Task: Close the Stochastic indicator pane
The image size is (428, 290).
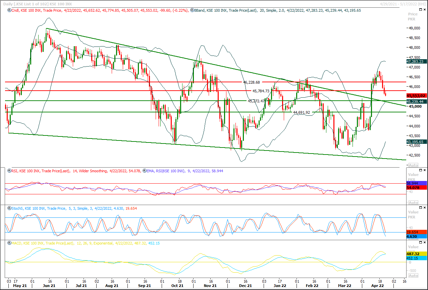Action: click(x=425, y=208)
